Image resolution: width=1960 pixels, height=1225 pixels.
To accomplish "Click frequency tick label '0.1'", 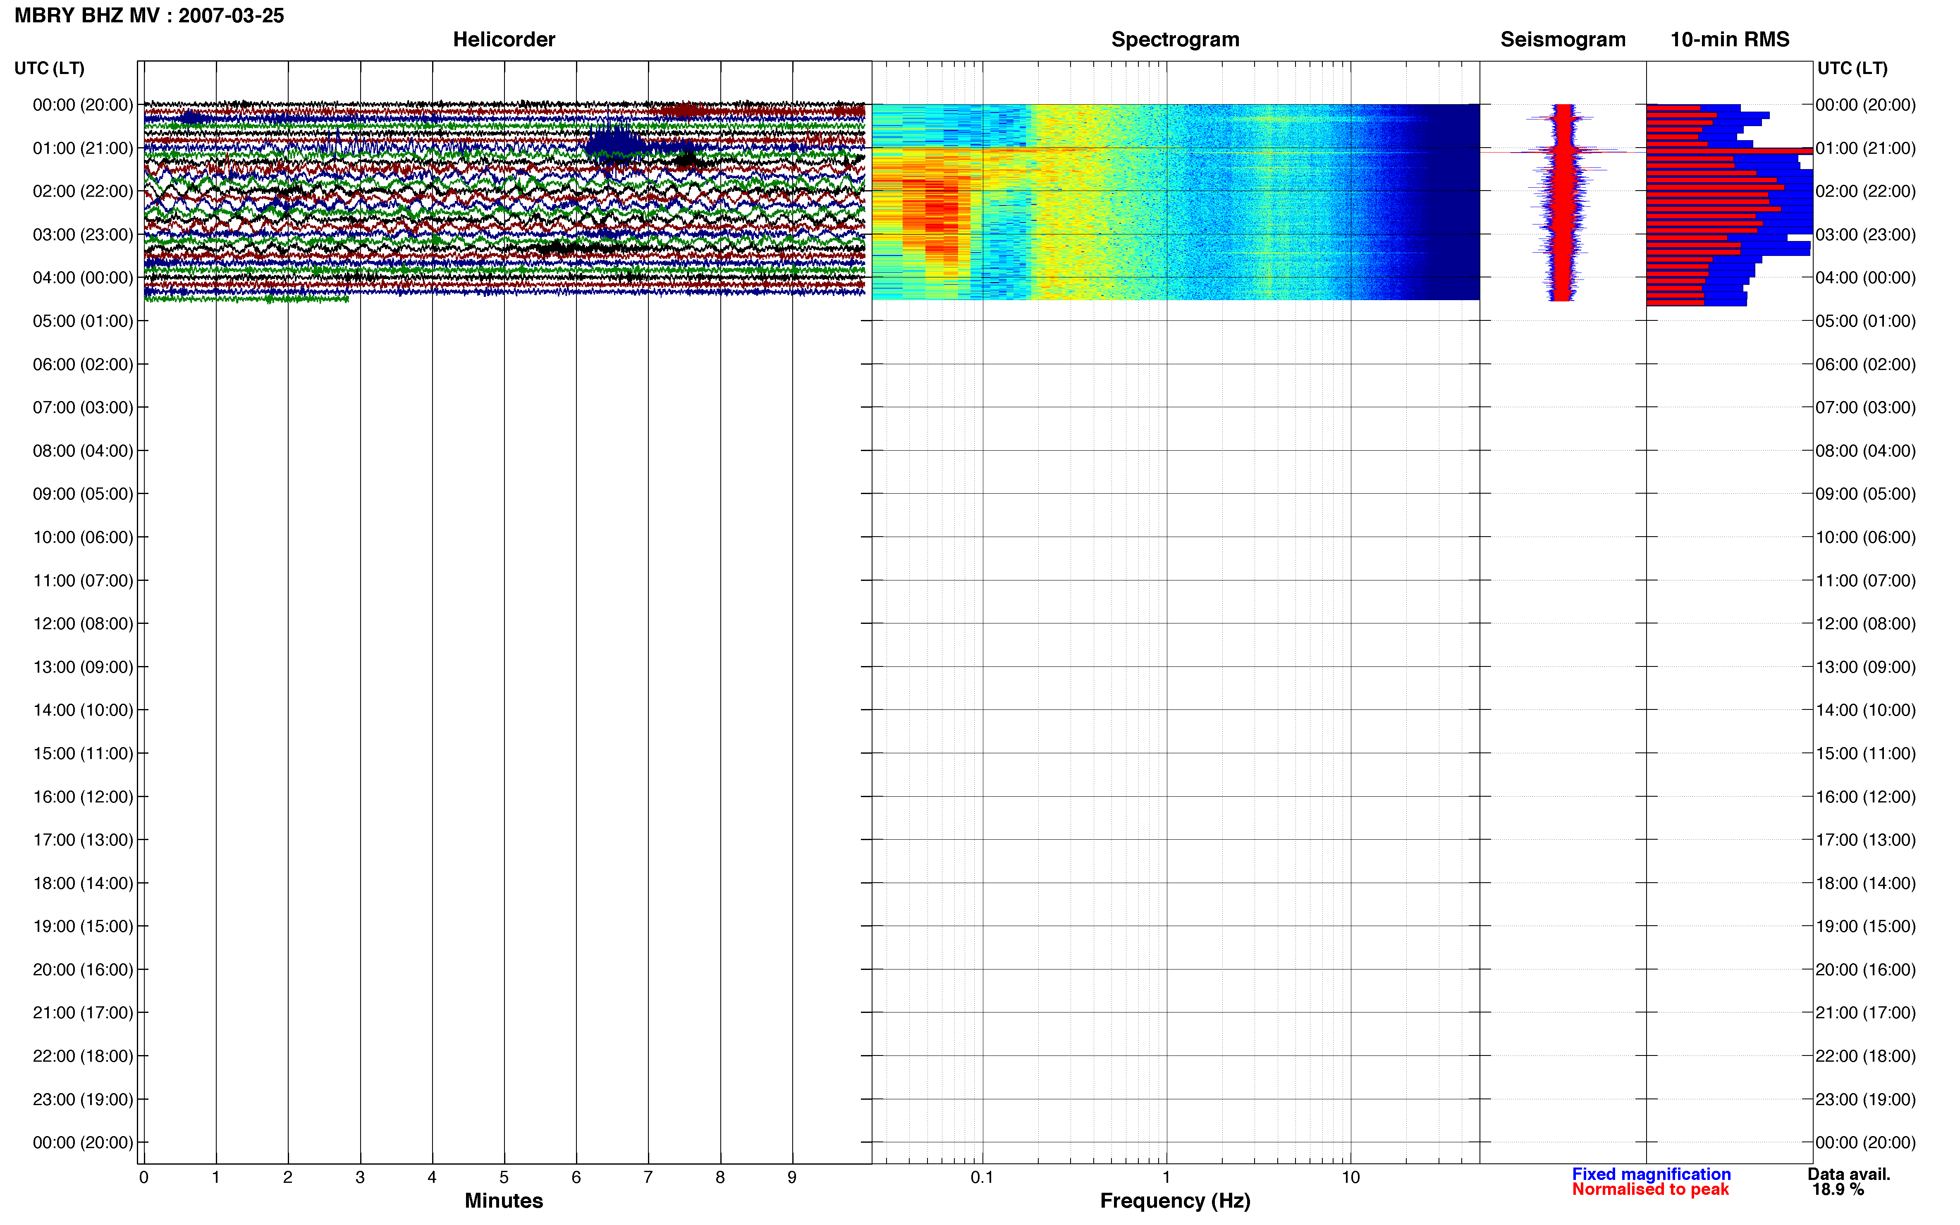I will tap(982, 1177).
